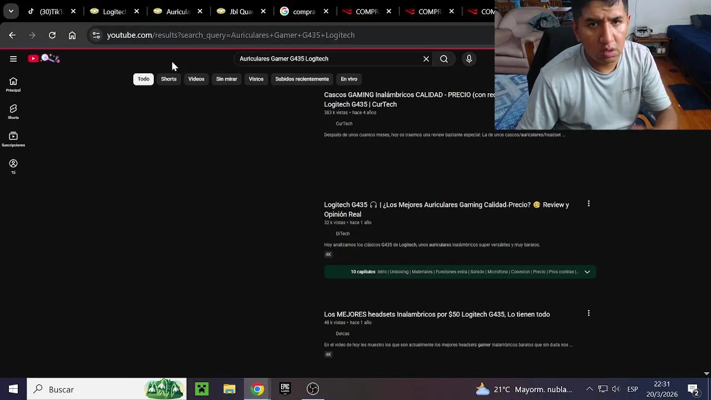Open Suscripciones in the sidebar
The height and width of the screenshot is (400, 711).
pos(13,139)
